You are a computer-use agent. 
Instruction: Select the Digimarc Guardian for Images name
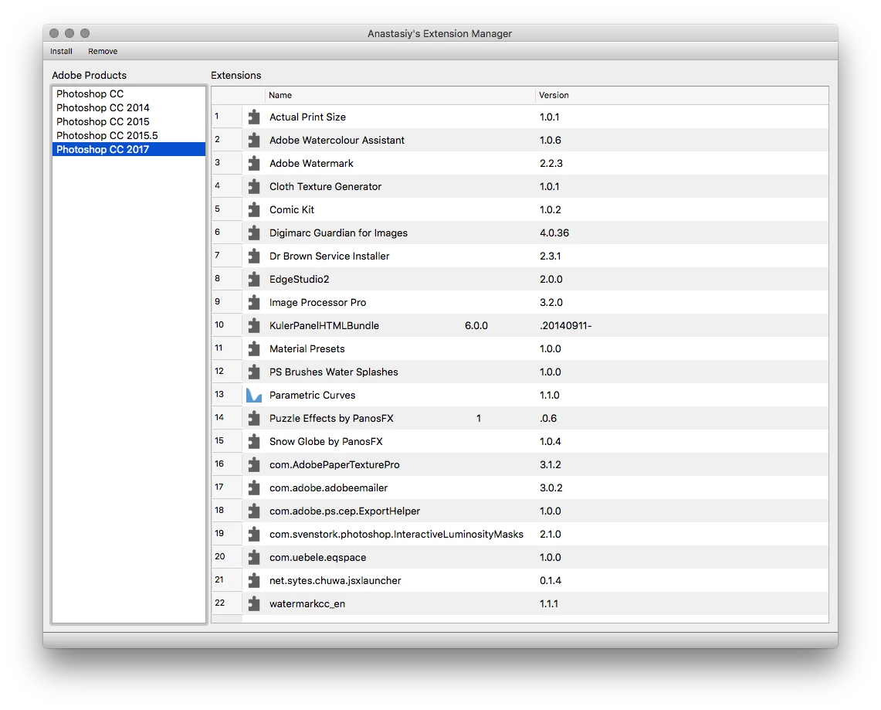pos(338,233)
